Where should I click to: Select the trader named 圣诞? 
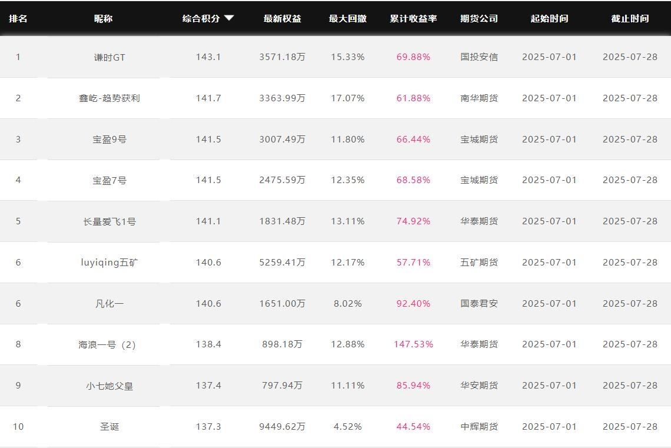[x=109, y=427]
